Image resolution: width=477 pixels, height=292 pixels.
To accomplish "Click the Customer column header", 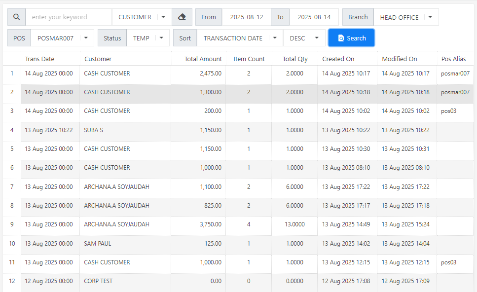I will (98, 59).
